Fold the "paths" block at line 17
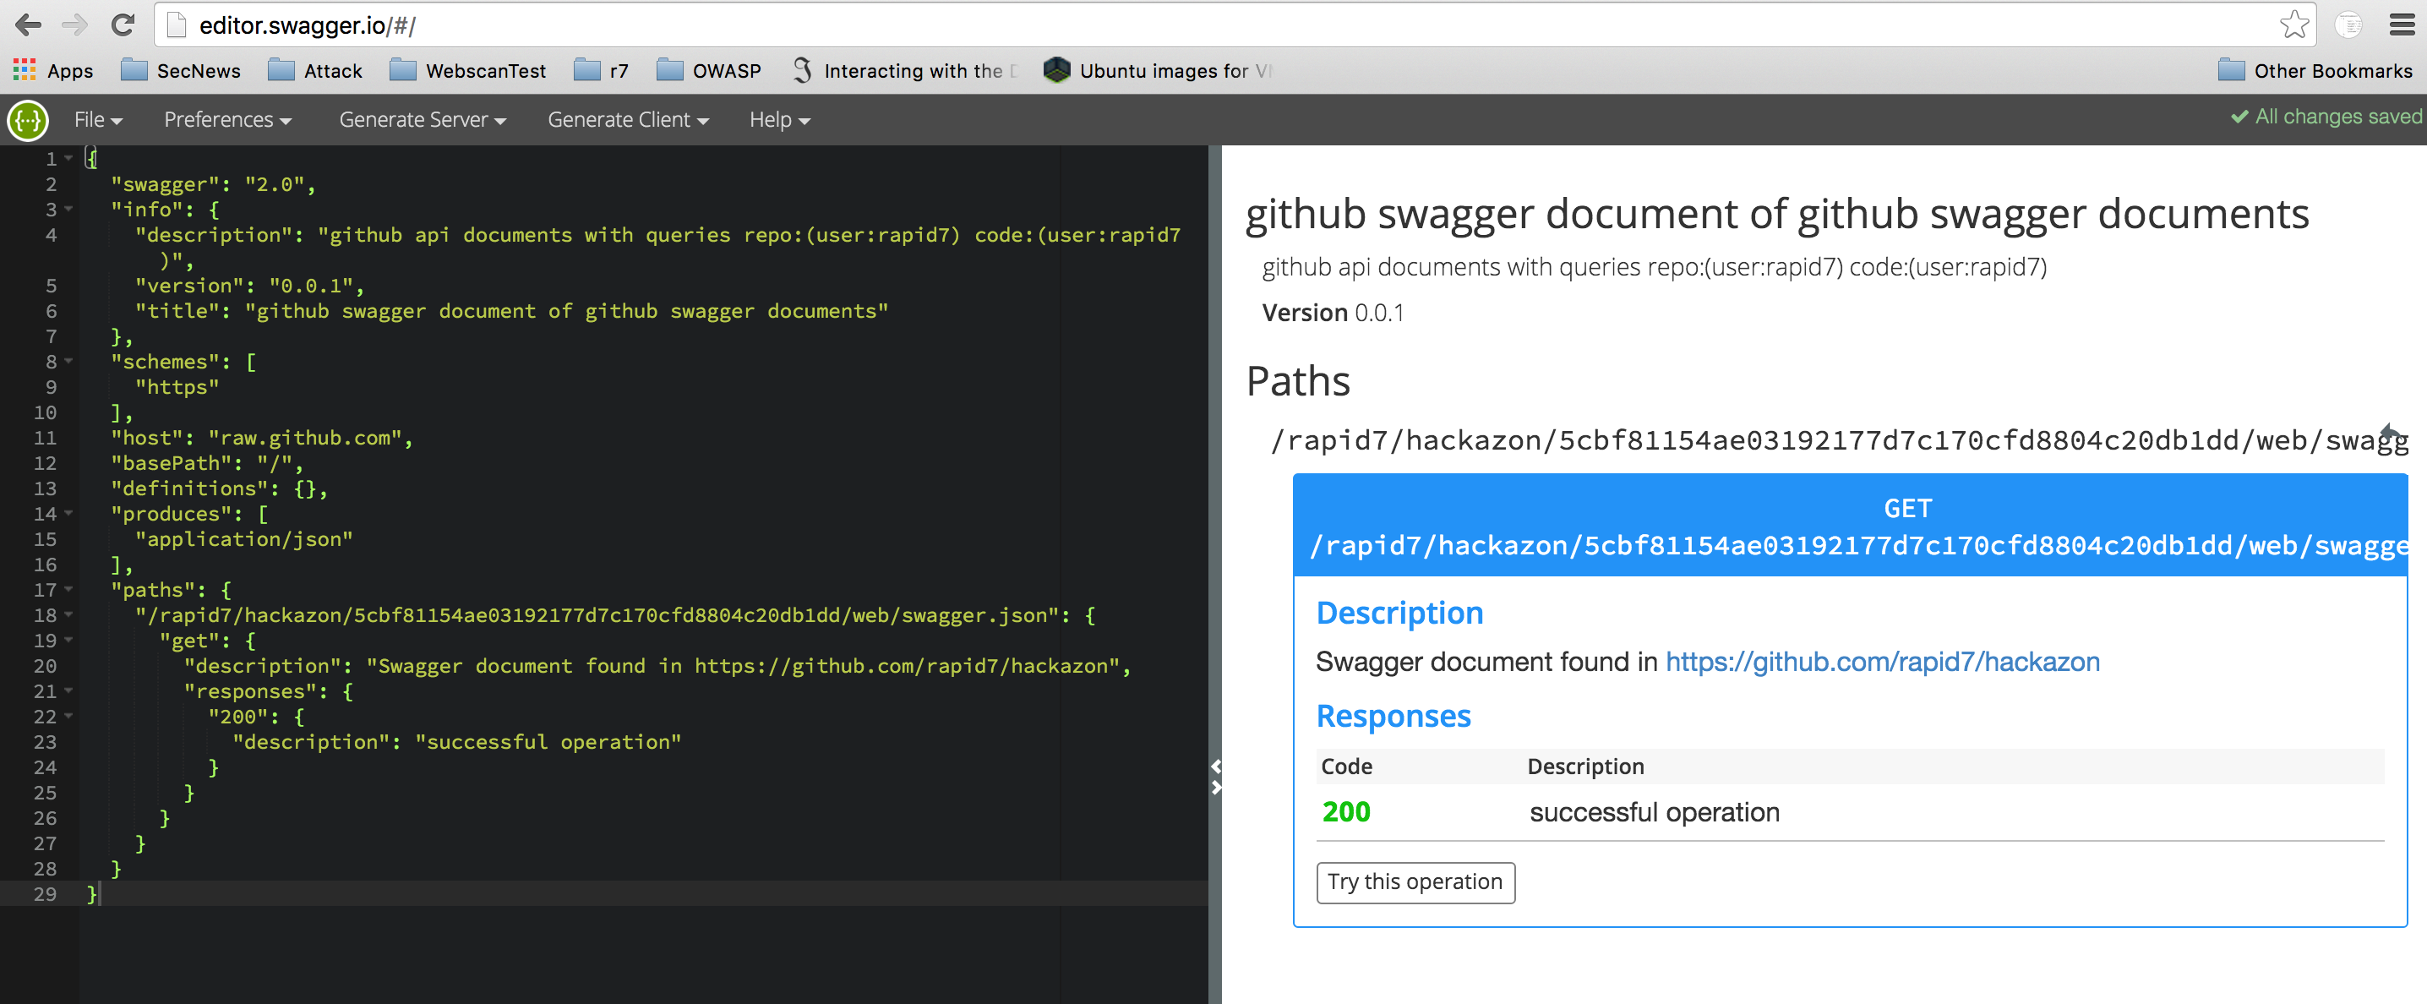The height and width of the screenshot is (1004, 2427). (68, 590)
